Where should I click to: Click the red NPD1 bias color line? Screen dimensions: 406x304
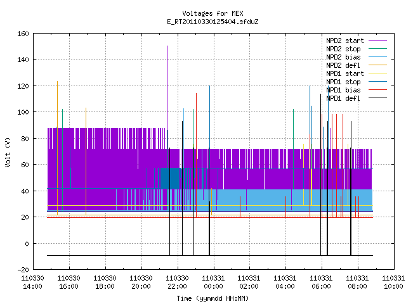(x=378, y=90)
